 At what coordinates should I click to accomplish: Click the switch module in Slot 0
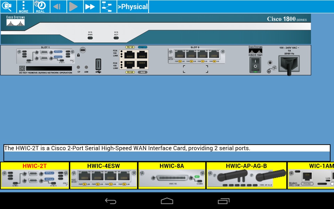click(x=196, y=56)
